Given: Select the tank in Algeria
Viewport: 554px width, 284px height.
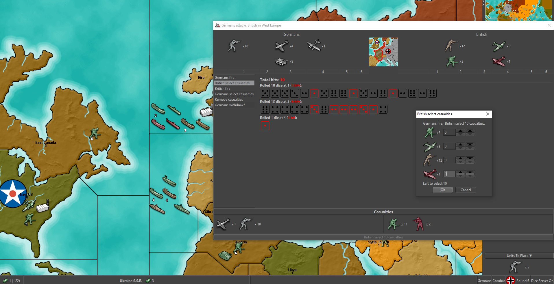Looking at the screenshot, I should coord(225,256).
